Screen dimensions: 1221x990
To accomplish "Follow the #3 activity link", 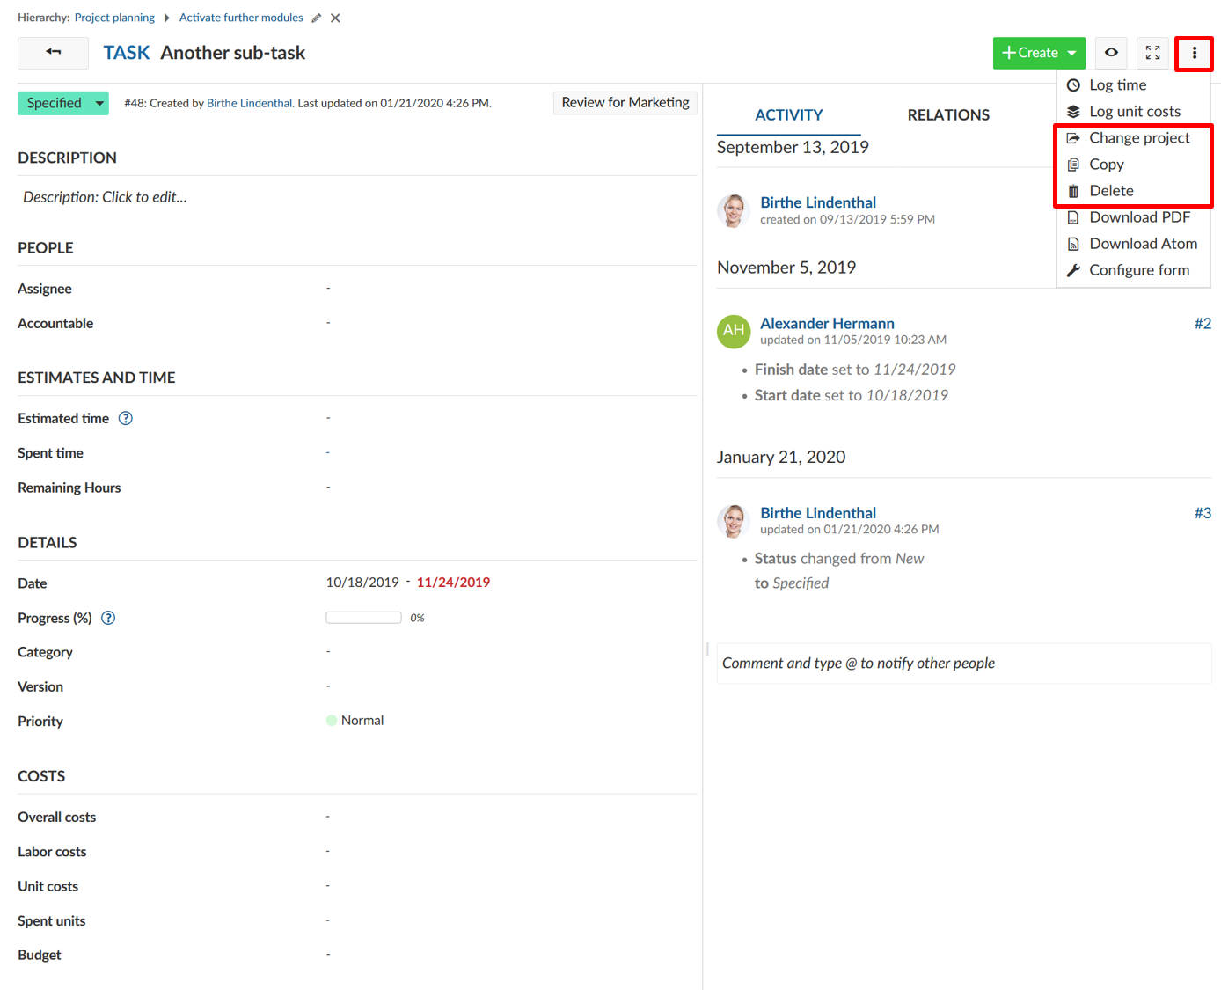I will (1202, 512).
